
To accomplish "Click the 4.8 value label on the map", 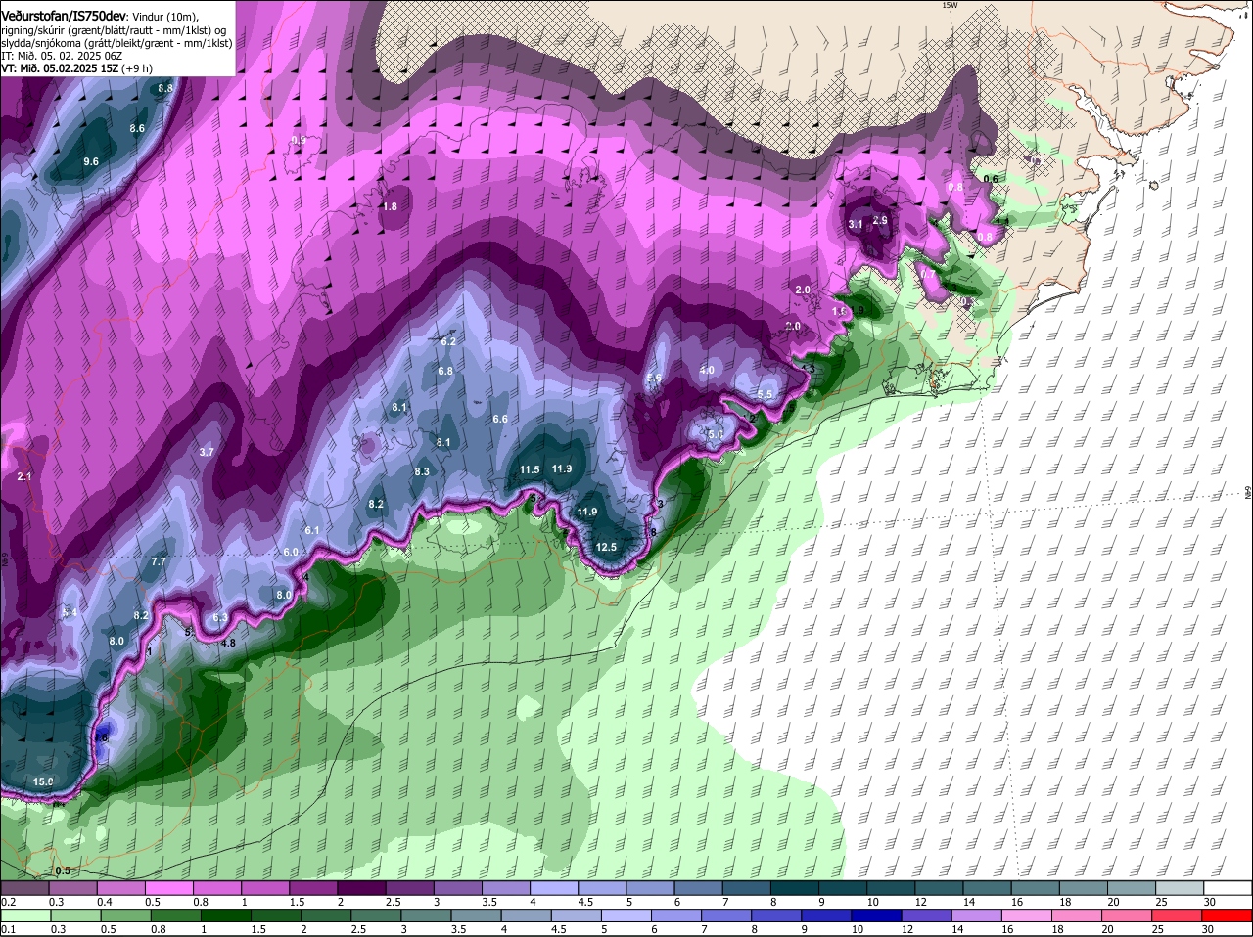I will pos(228,643).
